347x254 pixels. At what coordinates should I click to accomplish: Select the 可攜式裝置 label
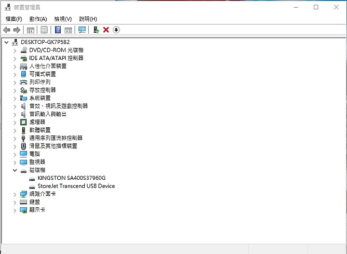pos(43,74)
